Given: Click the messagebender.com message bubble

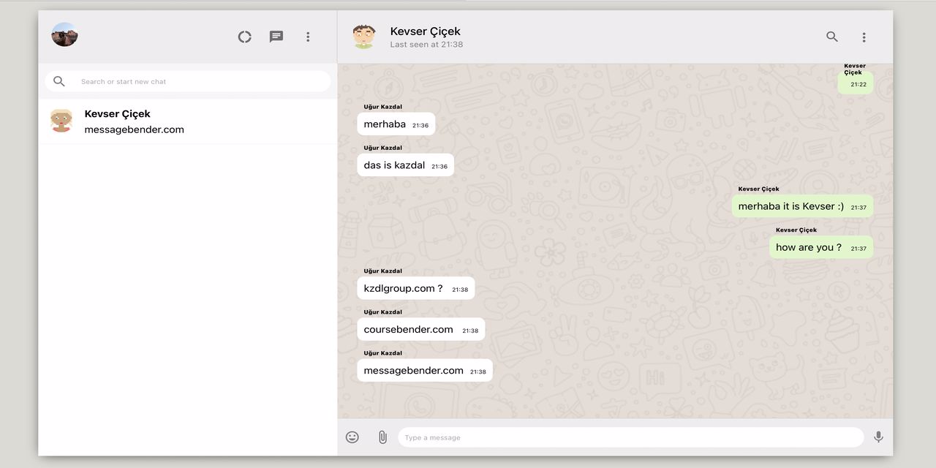Looking at the screenshot, I should pos(424,370).
